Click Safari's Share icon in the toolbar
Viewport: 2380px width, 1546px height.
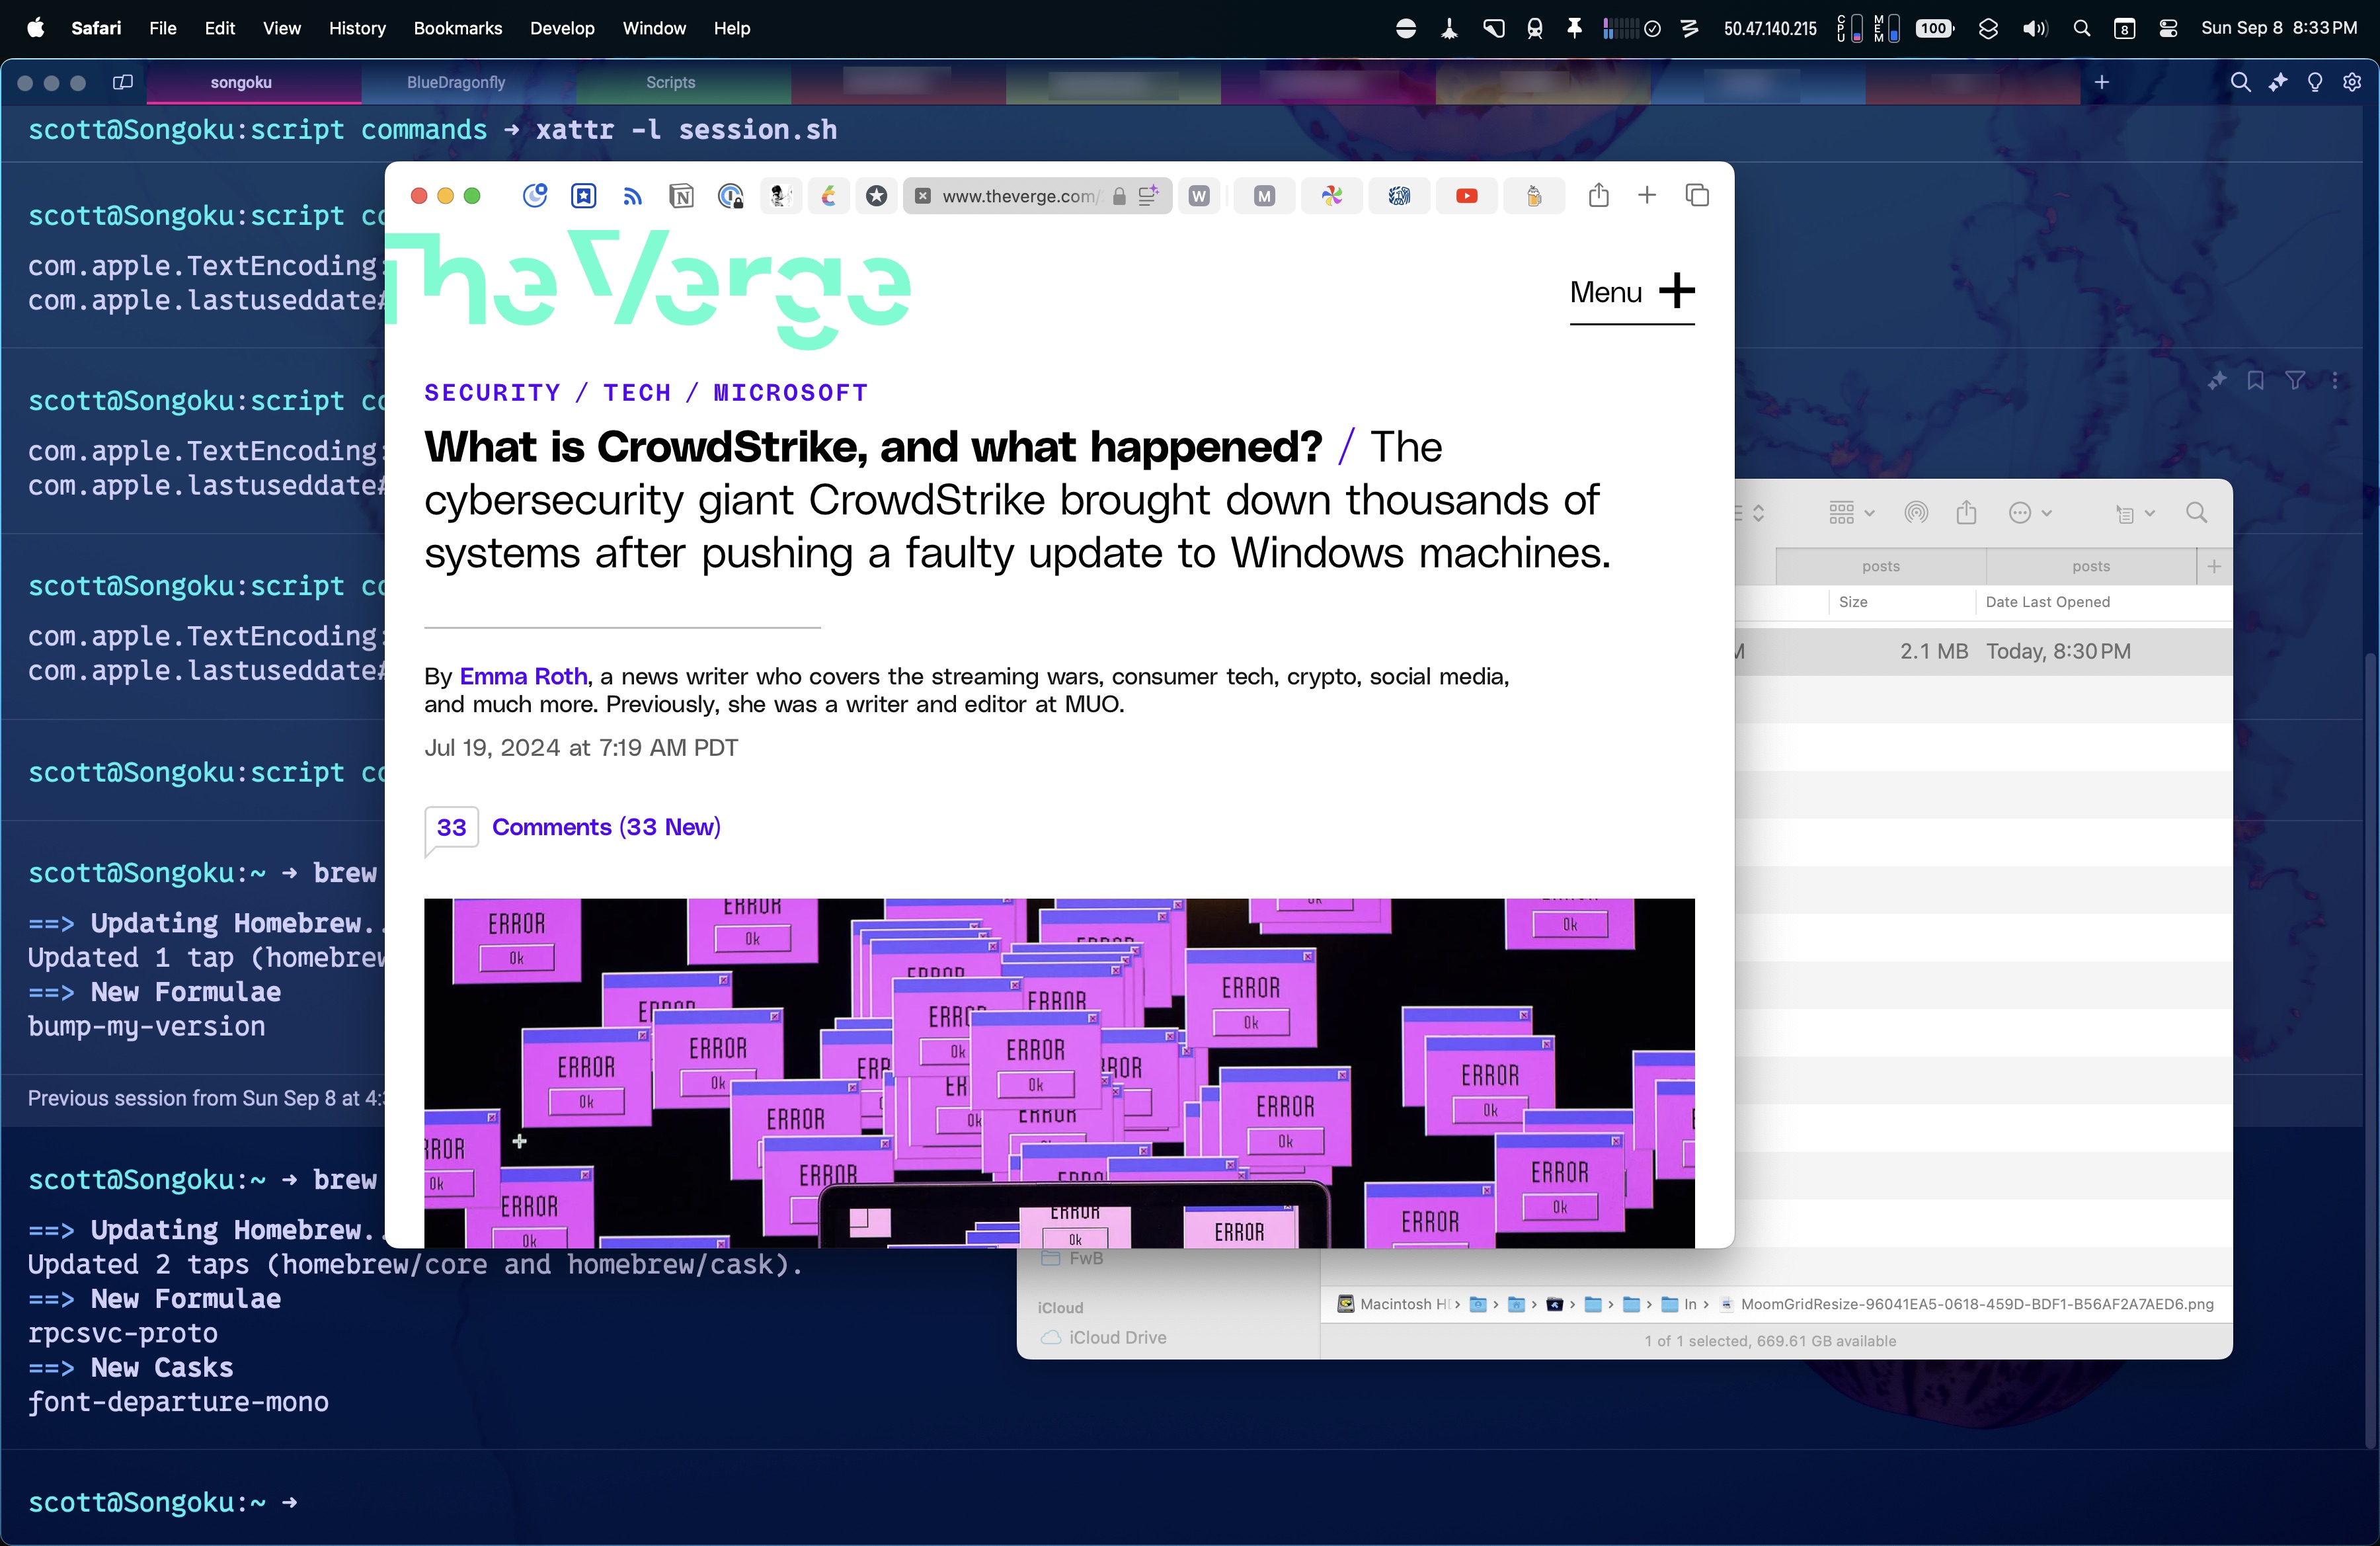(x=1598, y=196)
